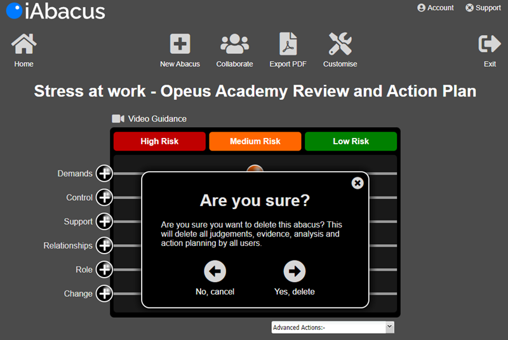Click the video camera icon

click(118, 119)
